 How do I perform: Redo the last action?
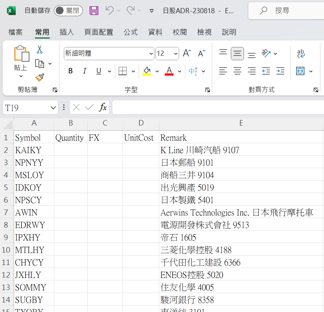point(131,10)
